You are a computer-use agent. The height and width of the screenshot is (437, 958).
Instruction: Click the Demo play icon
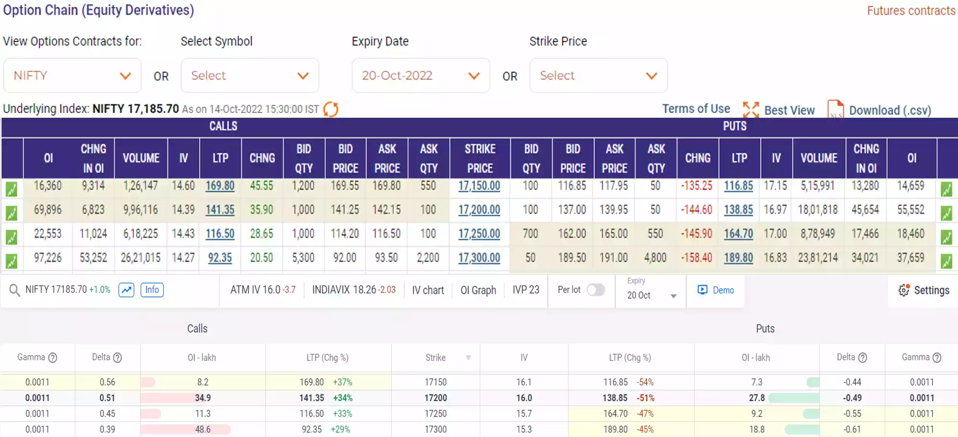coord(703,290)
